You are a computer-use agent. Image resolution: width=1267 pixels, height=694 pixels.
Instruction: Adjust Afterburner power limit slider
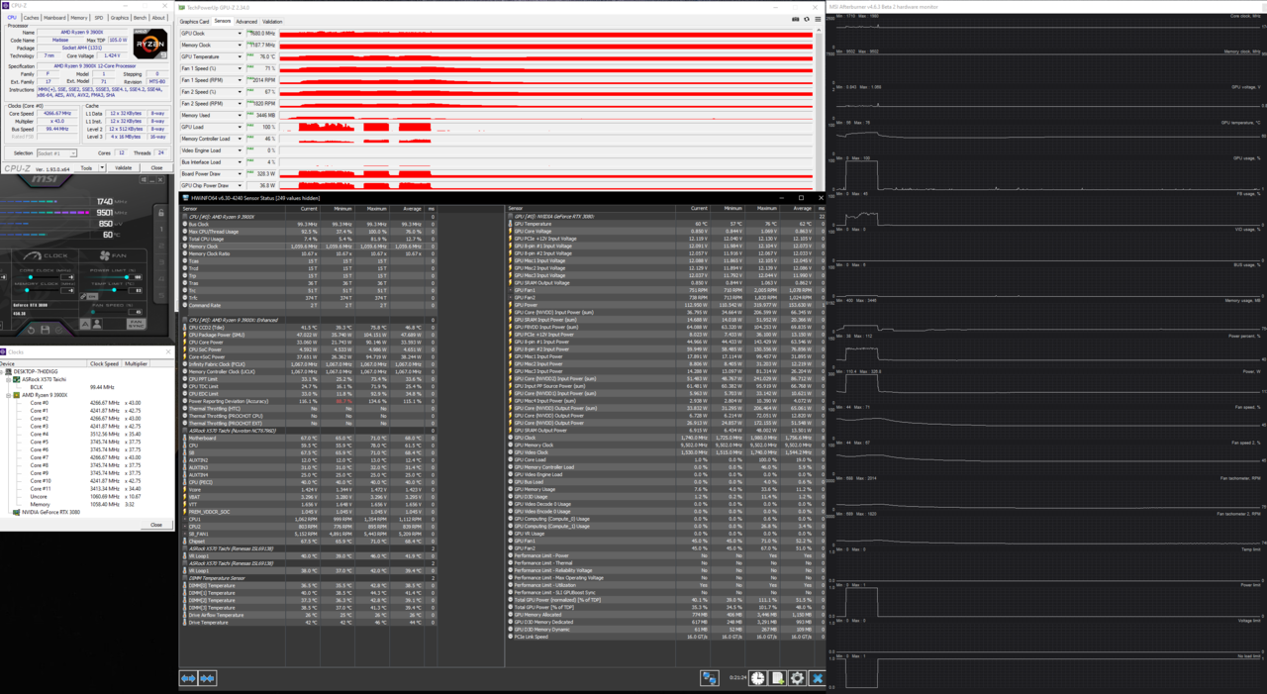tap(106, 277)
